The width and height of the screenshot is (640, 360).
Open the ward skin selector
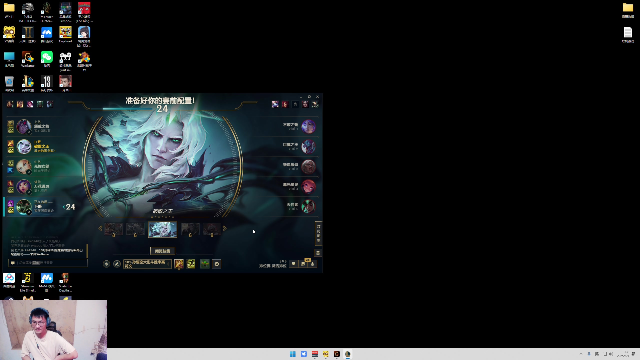point(205,264)
